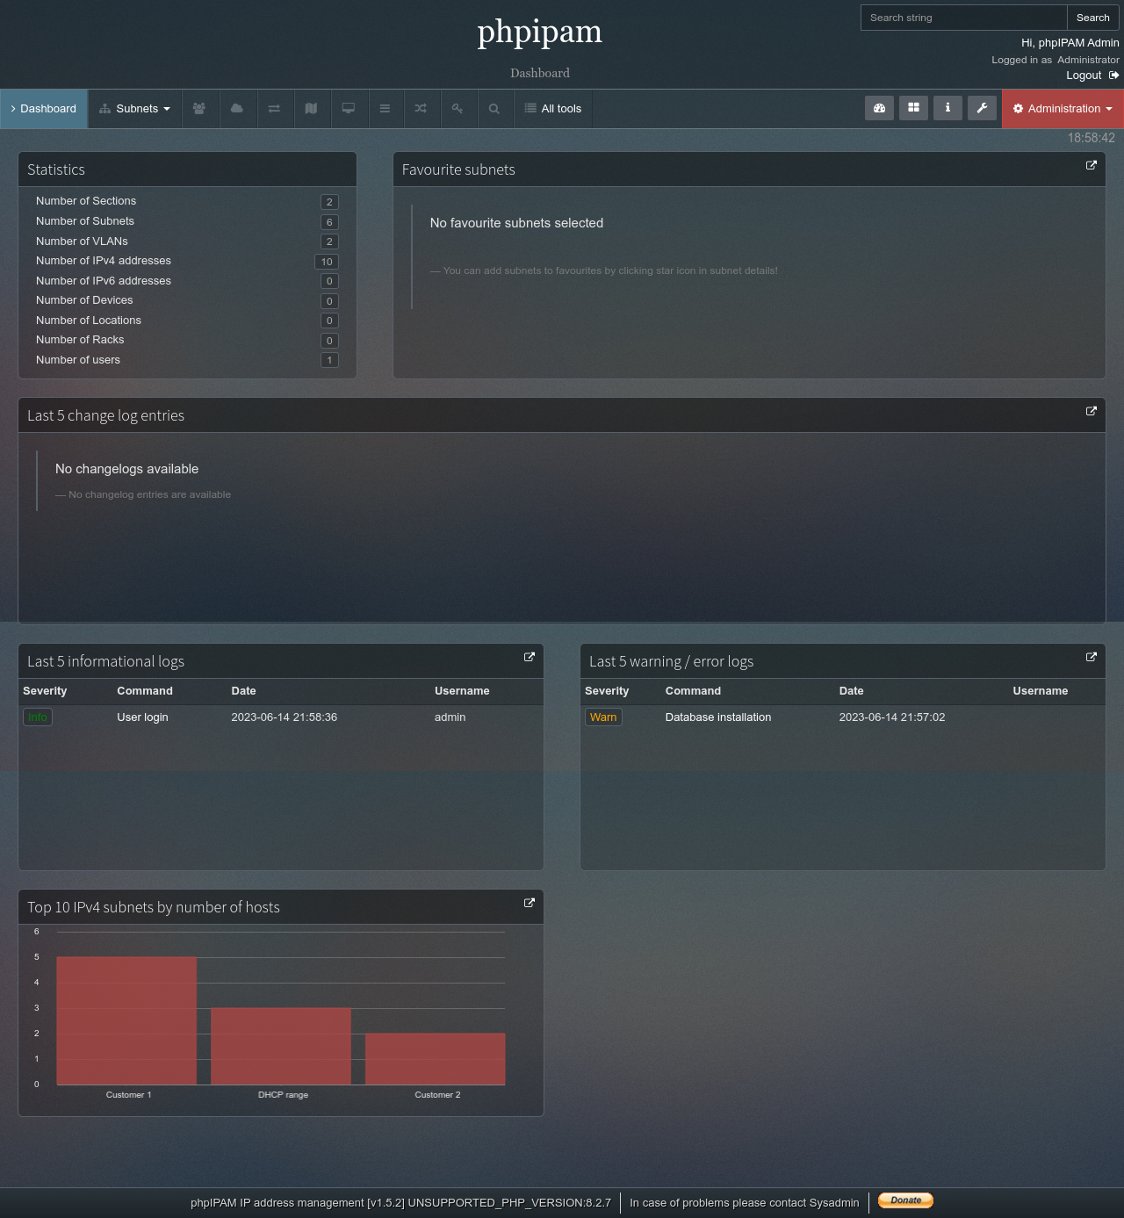The width and height of the screenshot is (1124, 1218).
Task: Click the 2023-06-14 21:57:02 date cell
Action: [892, 717]
